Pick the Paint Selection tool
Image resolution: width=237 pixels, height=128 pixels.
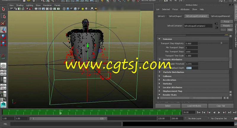(x=3, y=23)
